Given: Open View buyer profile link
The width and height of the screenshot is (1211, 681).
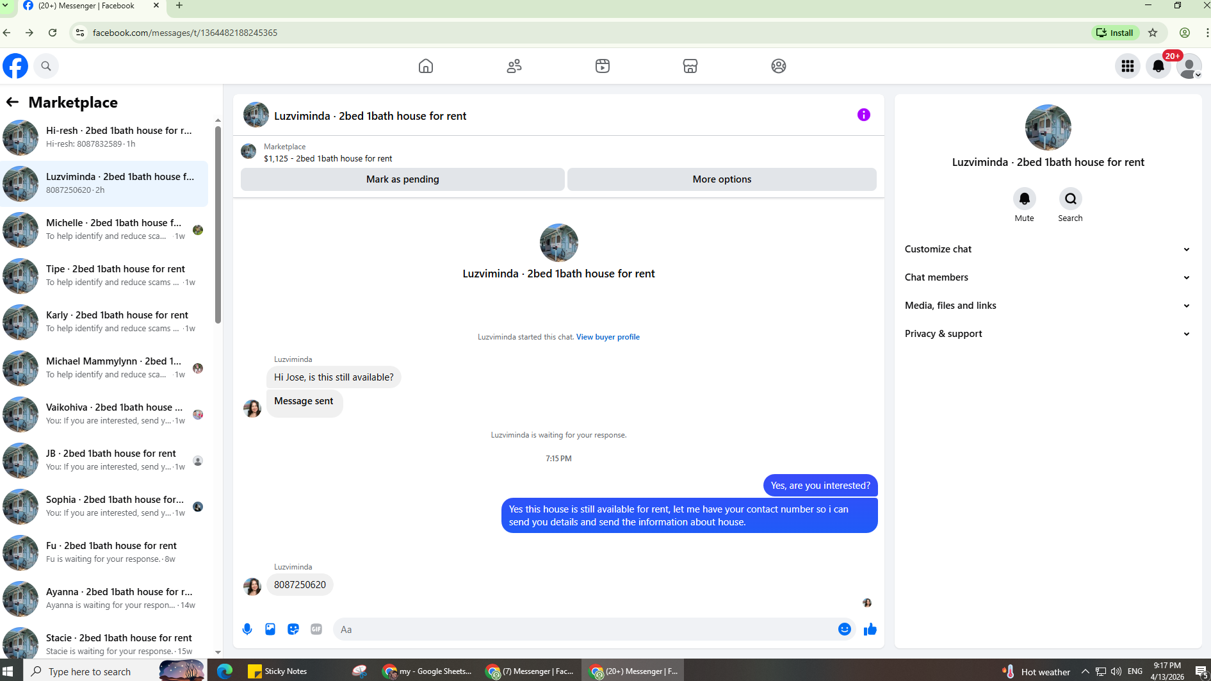Looking at the screenshot, I should (x=608, y=337).
